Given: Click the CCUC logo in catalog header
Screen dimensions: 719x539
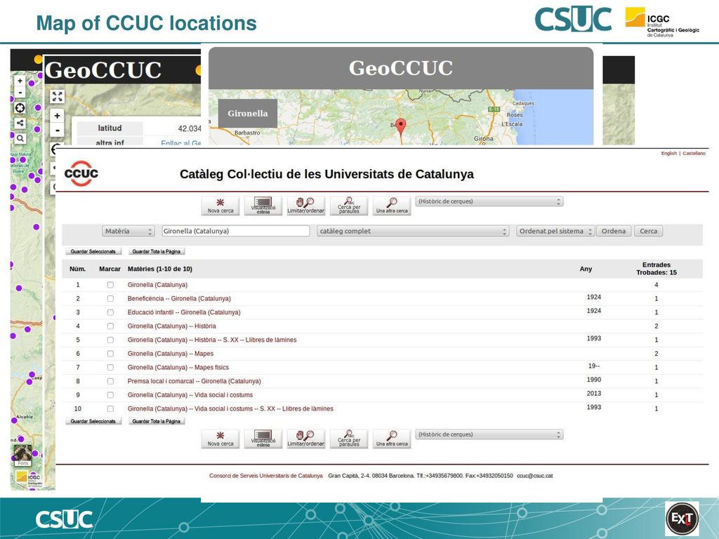Looking at the screenshot, I should click(81, 174).
